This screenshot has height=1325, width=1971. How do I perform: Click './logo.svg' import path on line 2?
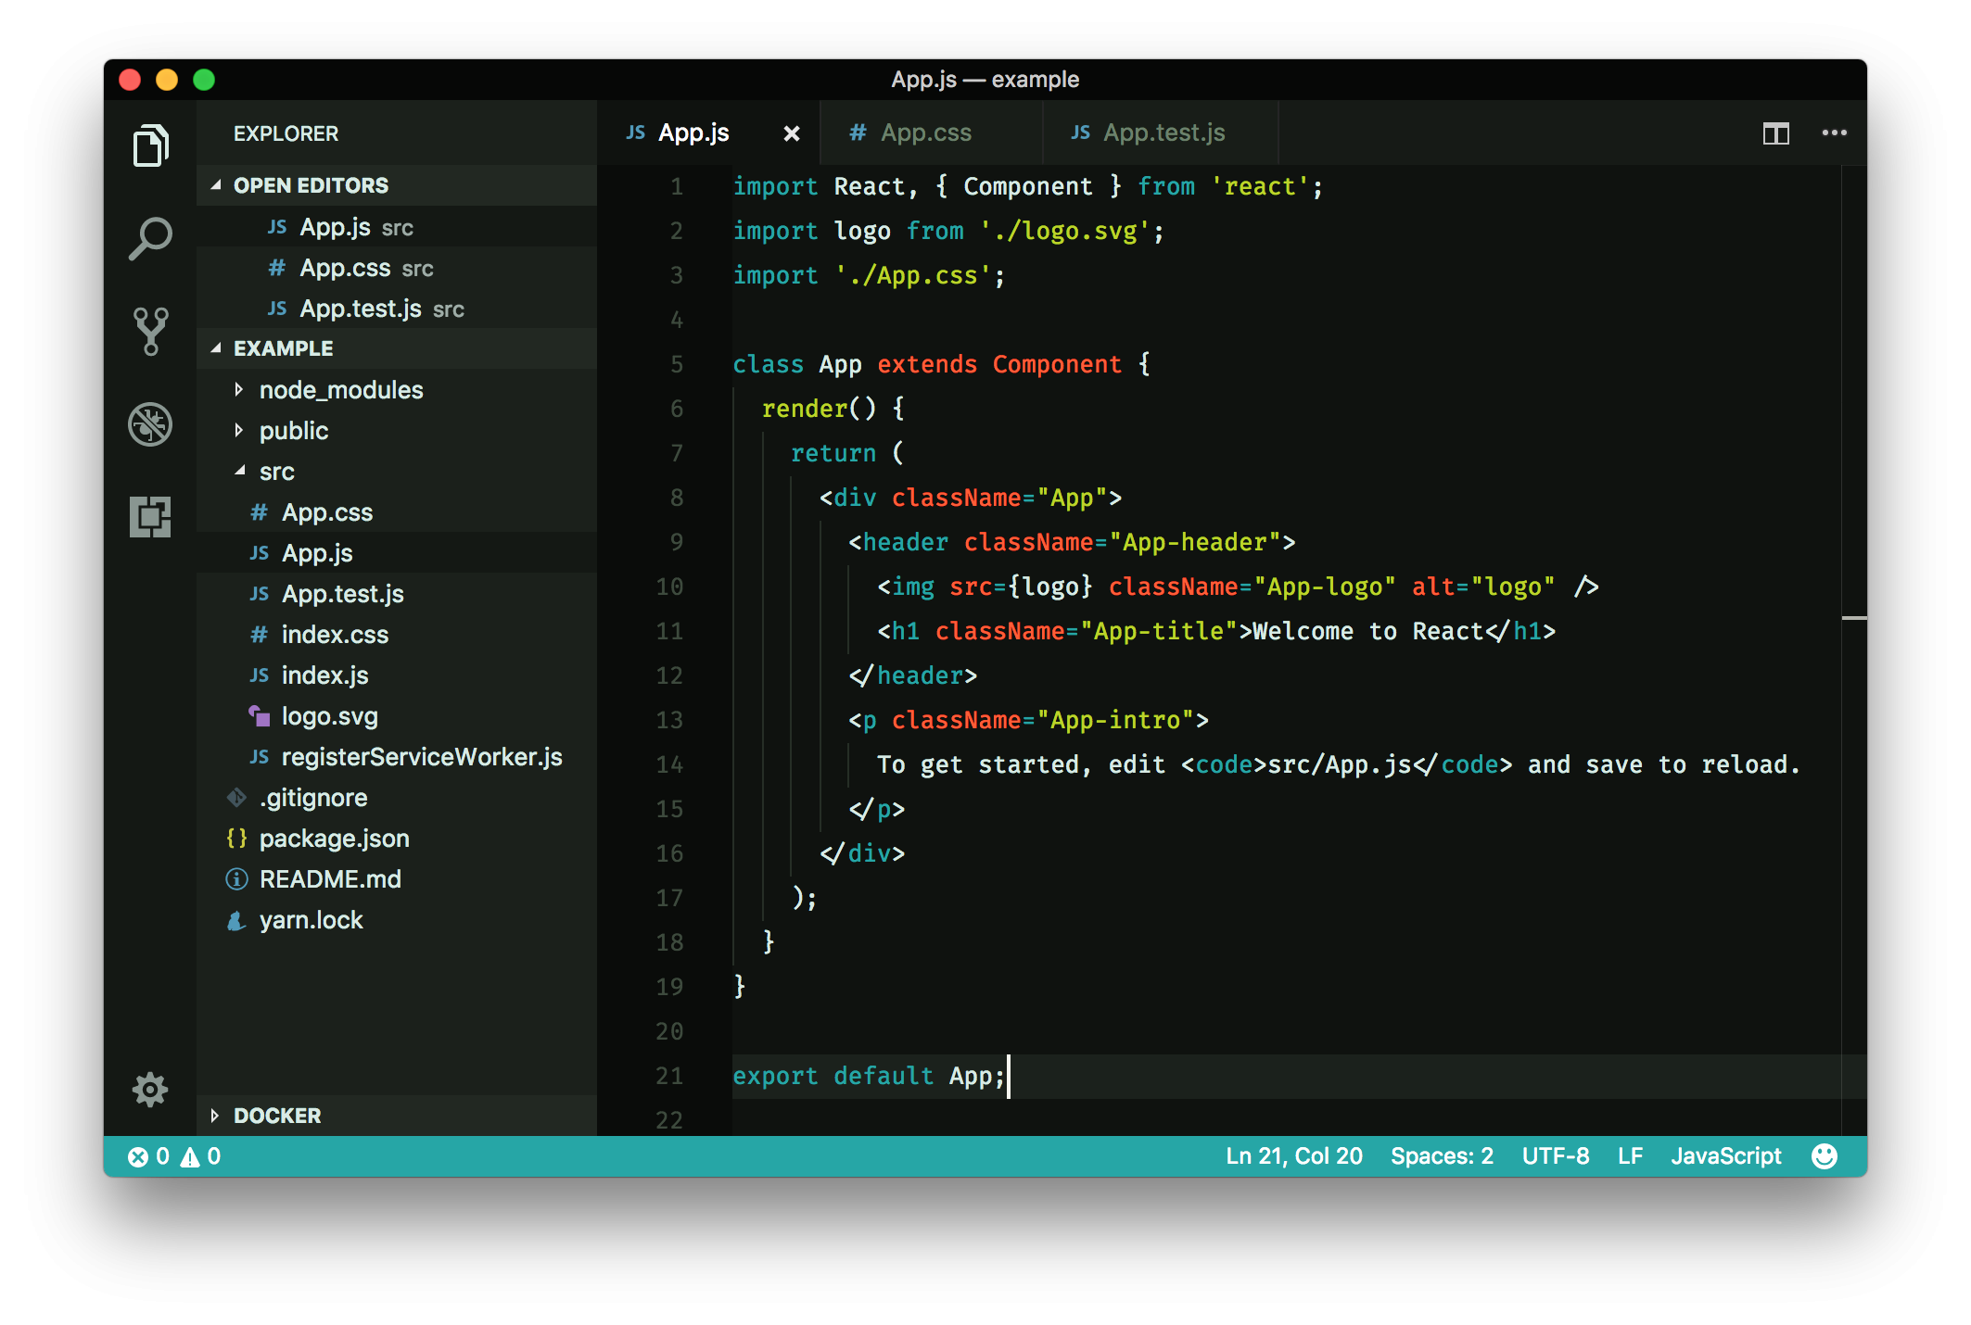point(1064,231)
